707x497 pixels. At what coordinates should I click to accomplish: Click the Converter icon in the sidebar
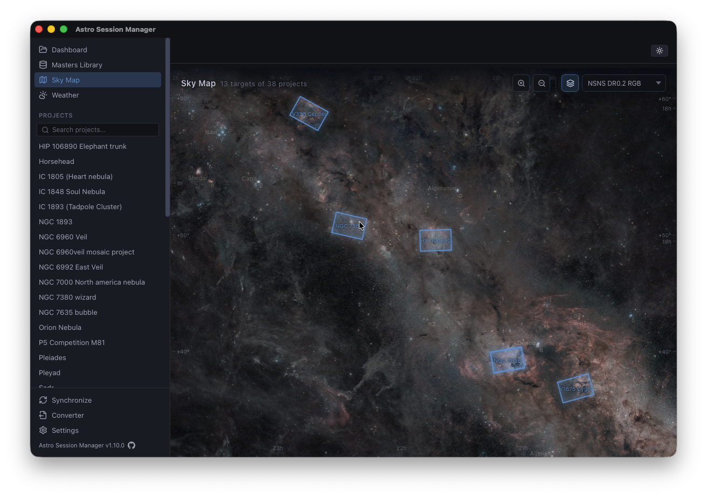43,415
